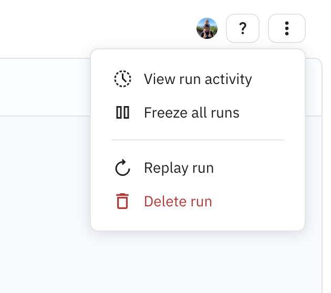Restart this run using Replay run text
331x293 pixels.
tap(179, 169)
